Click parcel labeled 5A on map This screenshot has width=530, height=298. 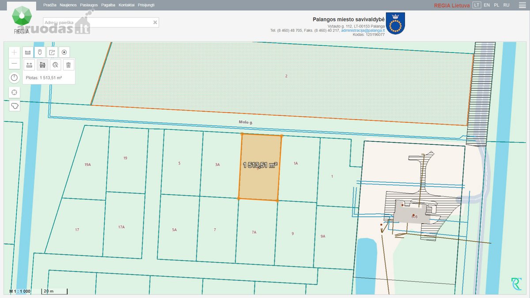point(174,230)
